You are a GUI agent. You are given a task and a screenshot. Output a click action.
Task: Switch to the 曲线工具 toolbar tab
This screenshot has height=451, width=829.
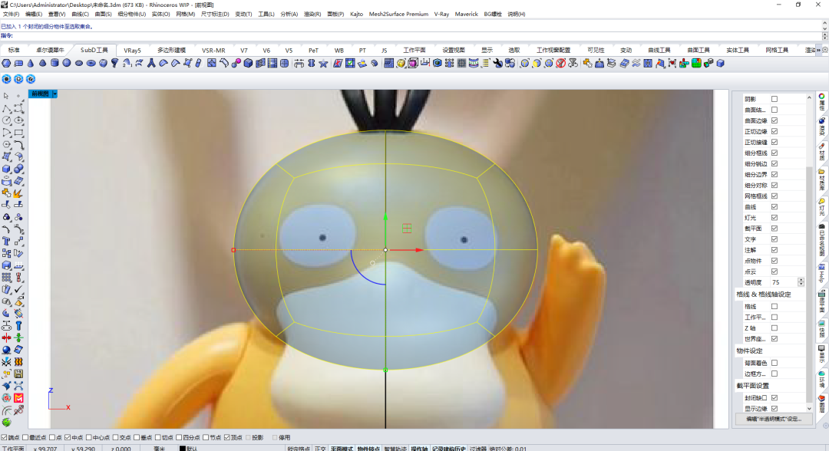pyautogui.click(x=659, y=50)
